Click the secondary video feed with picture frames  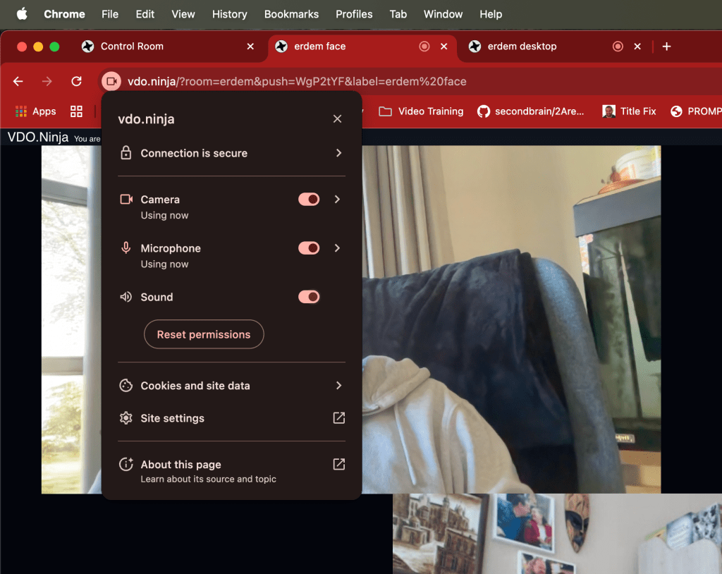pos(557,534)
